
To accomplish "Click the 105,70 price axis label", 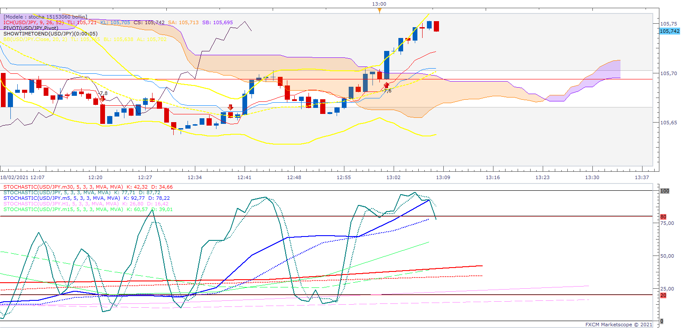I will [669, 73].
